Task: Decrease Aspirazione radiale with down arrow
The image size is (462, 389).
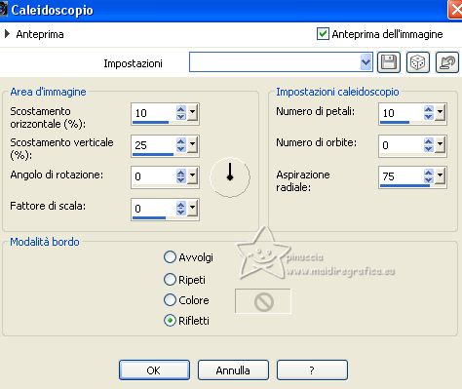Action: [429, 180]
